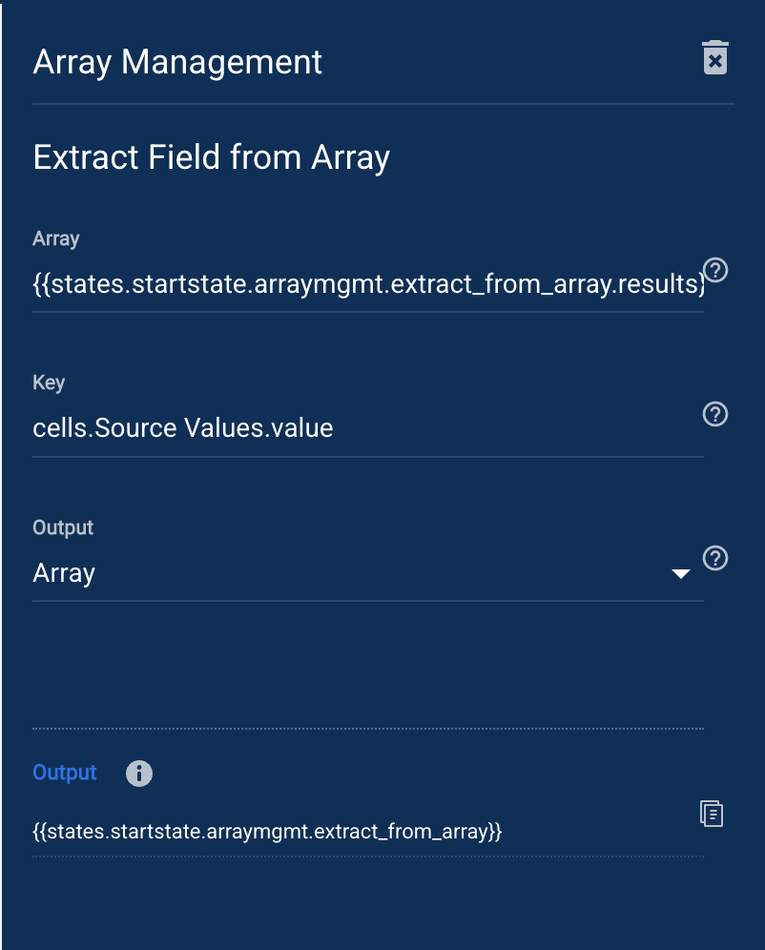765x950 pixels.
Task: Open help icon beside the Array field
Action: pos(715,270)
